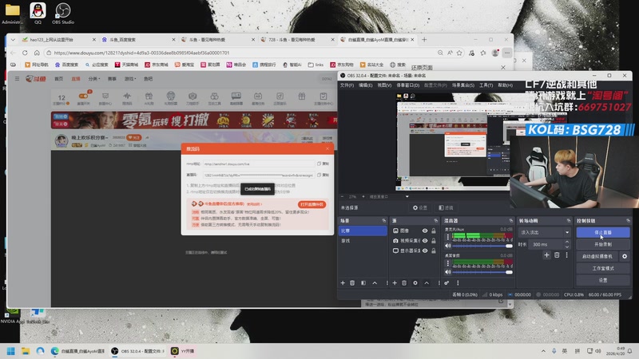Click 停止直播 button in OBS controls
This screenshot has width=639, height=359.
pyautogui.click(x=603, y=232)
